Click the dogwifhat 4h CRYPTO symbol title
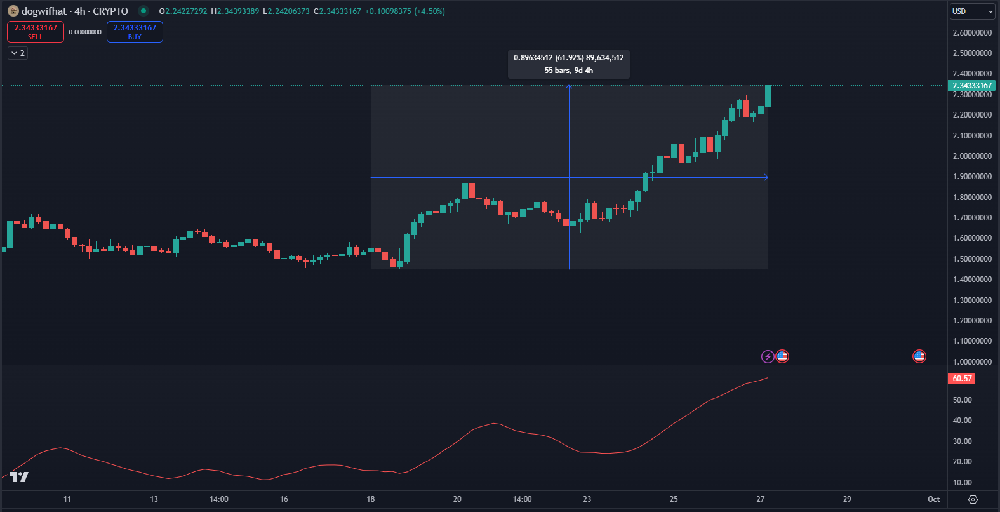Image resolution: width=1000 pixels, height=512 pixels. point(75,11)
